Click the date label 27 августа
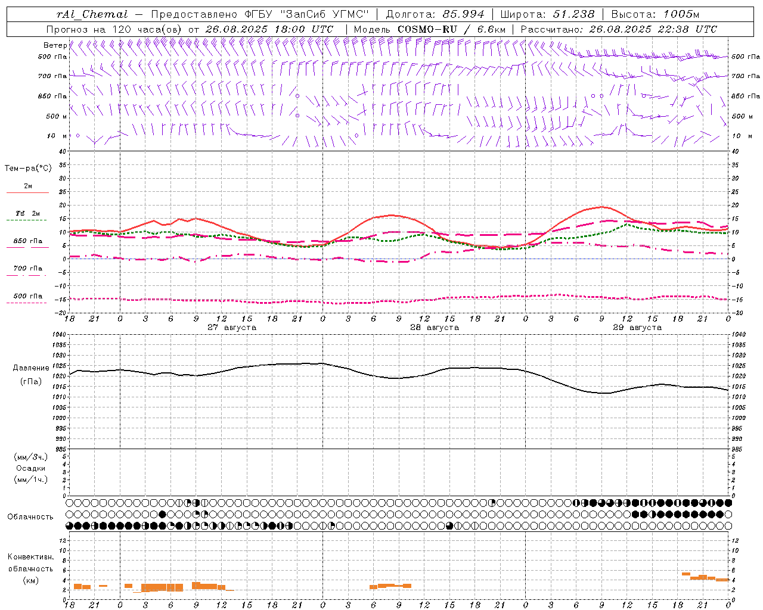 [232, 328]
